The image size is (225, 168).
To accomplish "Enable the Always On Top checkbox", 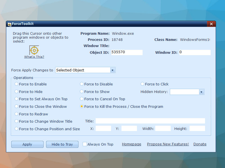I will tap(85, 144).
